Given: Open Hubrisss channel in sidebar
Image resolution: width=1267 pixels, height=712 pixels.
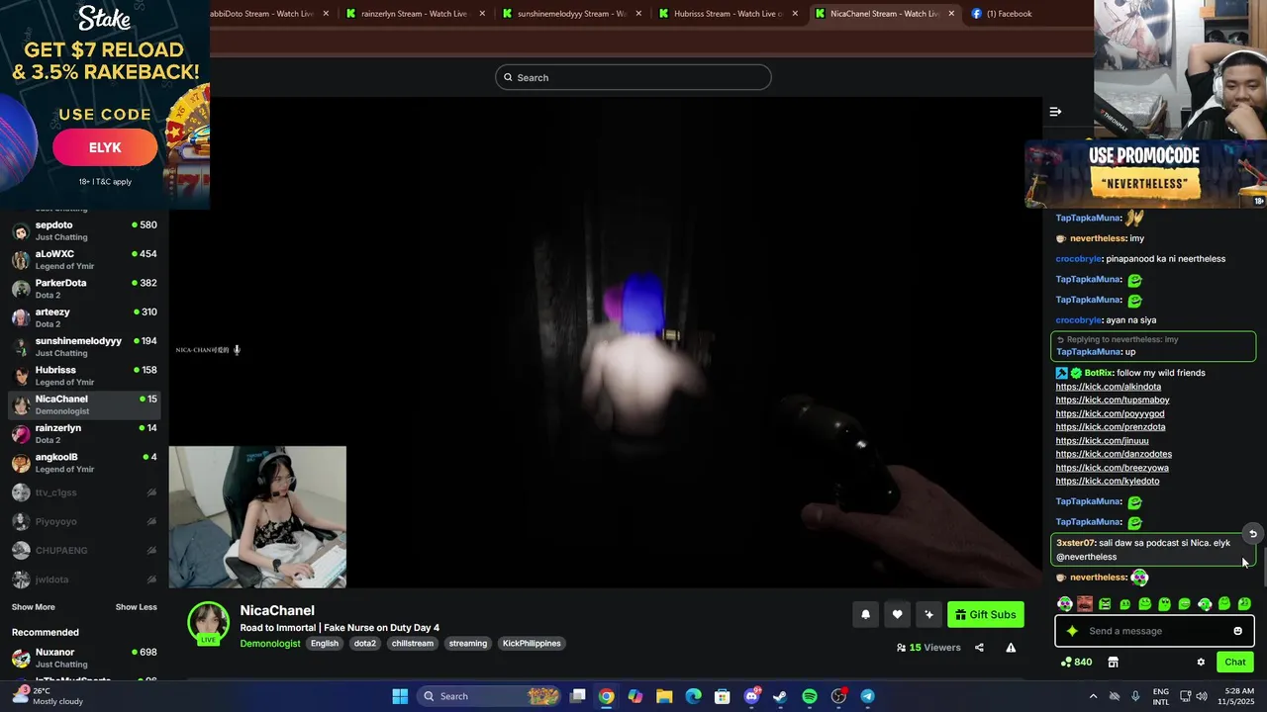Looking at the screenshot, I should (x=84, y=376).
